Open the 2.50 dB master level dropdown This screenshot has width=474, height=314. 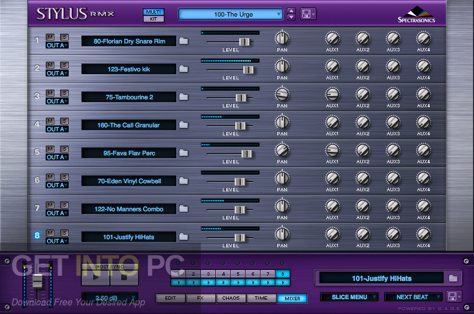pyautogui.click(x=110, y=299)
